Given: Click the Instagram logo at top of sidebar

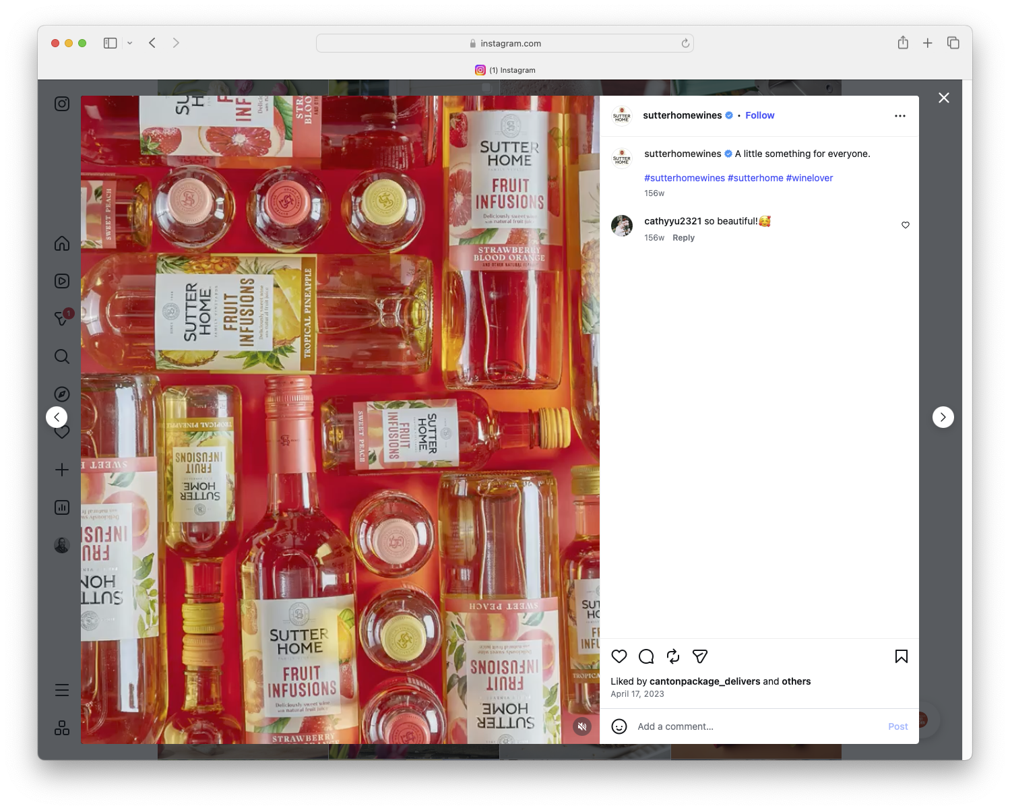Looking at the screenshot, I should (61, 104).
